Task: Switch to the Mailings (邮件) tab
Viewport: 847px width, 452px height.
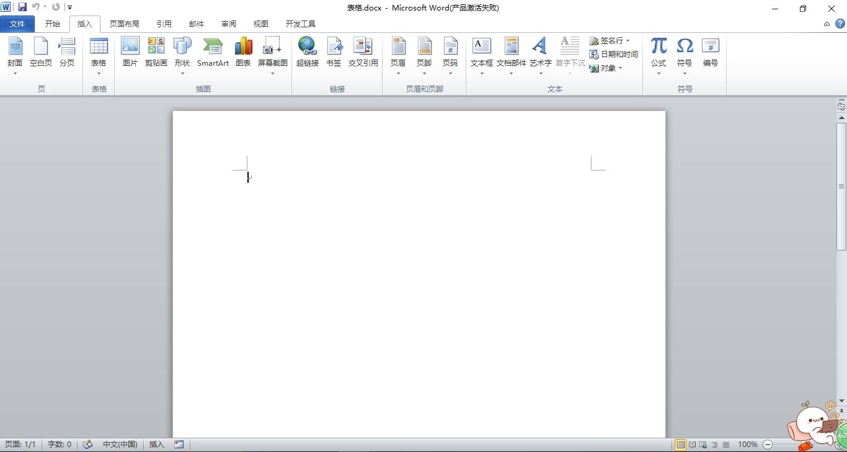Action: tap(197, 24)
